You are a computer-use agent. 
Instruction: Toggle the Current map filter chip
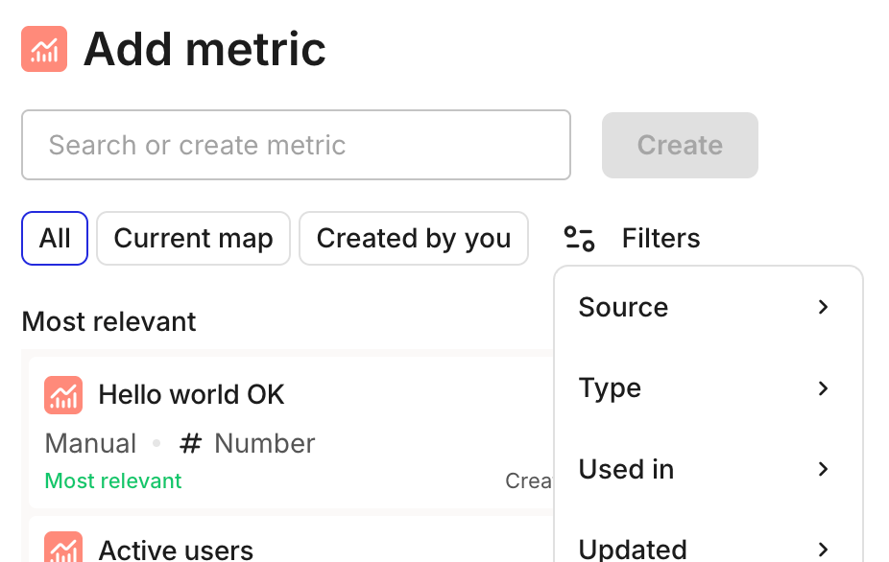193,238
